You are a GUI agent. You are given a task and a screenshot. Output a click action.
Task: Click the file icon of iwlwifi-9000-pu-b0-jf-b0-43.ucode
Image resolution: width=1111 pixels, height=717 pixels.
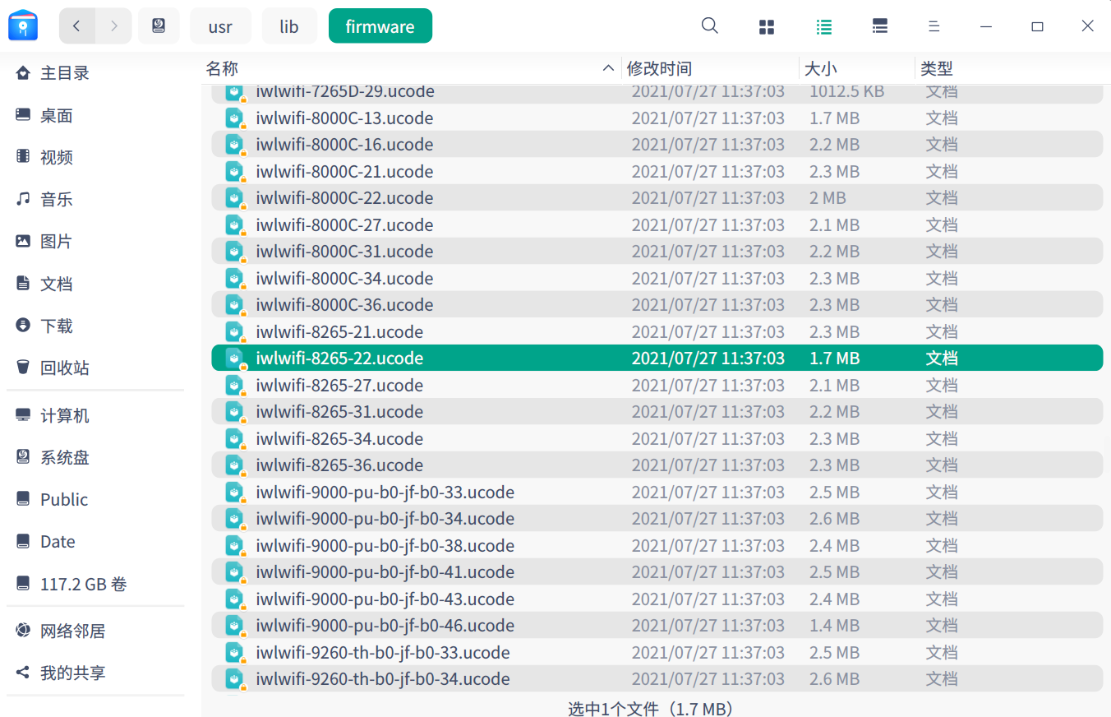[236, 599]
